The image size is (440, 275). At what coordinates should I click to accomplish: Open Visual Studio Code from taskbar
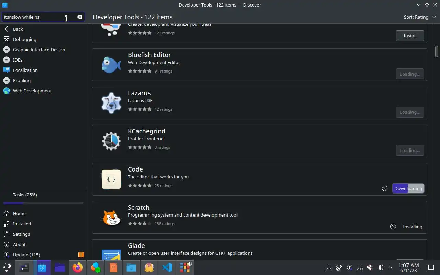167,267
